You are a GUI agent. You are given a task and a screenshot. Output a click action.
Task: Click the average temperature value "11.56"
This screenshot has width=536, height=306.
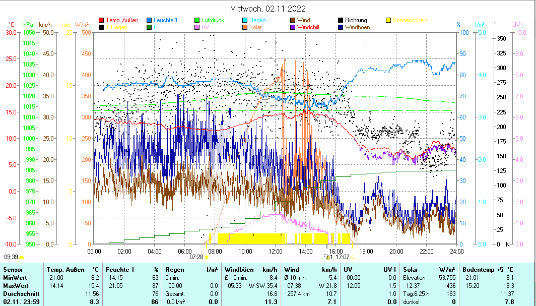[92, 294]
